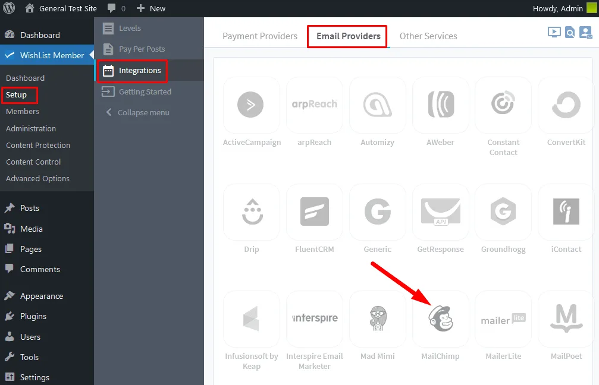The image size is (599, 385).
Task: Open the WishList Member menu
Action: [x=46, y=55]
